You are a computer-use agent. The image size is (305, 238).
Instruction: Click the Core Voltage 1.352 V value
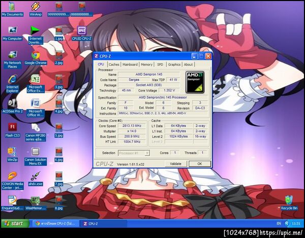coord(169,90)
